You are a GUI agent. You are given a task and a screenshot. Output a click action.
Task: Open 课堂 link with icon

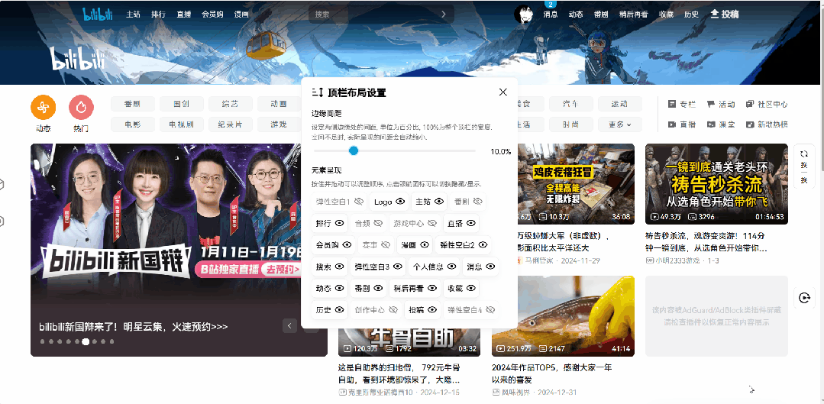point(720,124)
